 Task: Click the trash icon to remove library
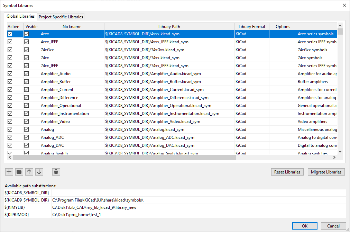[x=56, y=172]
